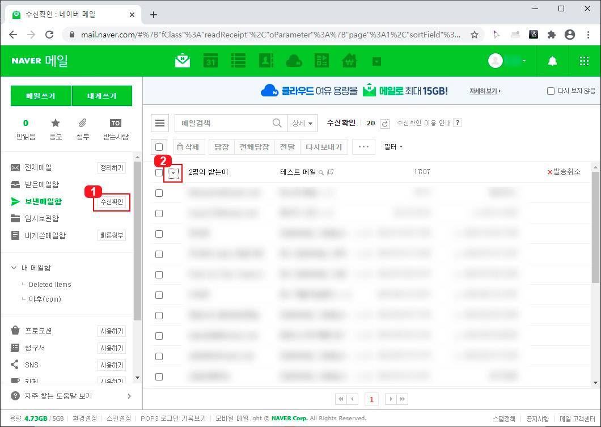601x427 pixels.
Task: Click the 메일쓰기 button
Action: [x=40, y=95]
